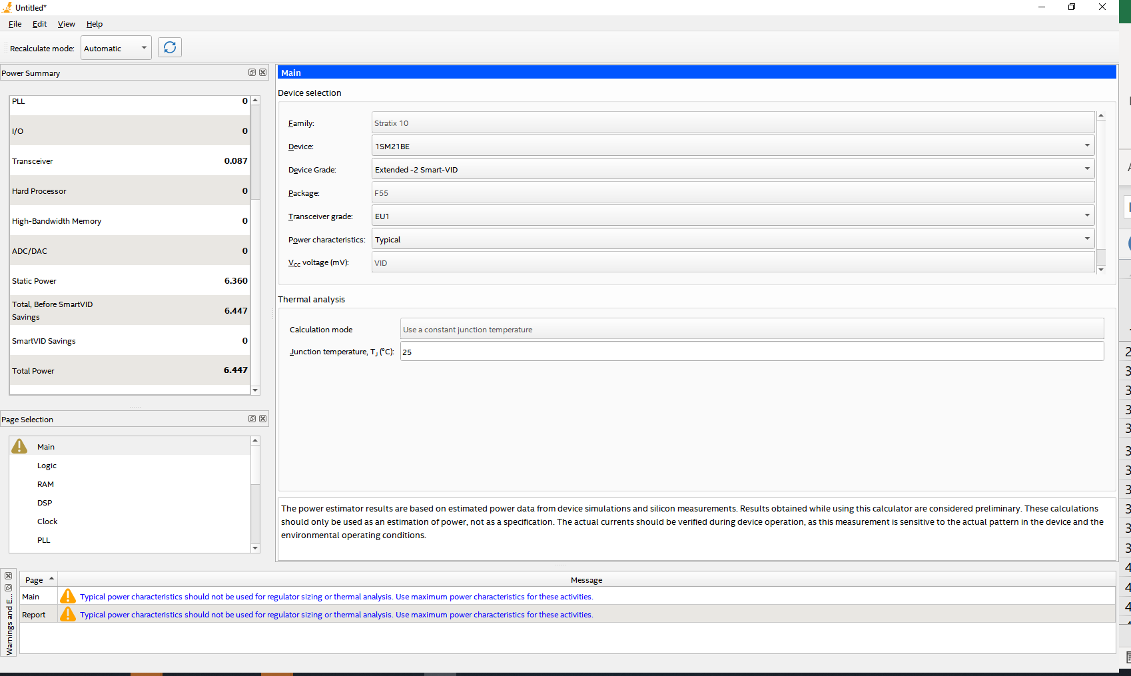
Task: Open the Power characteristics dropdown
Action: click(x=733, y=239)
